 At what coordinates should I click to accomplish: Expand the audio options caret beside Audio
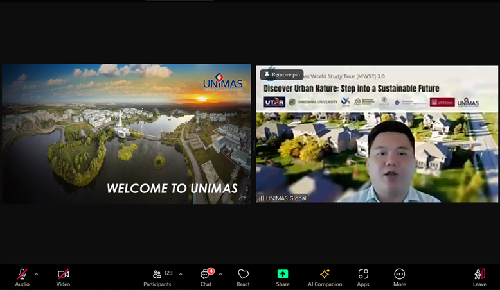[37, 274]
